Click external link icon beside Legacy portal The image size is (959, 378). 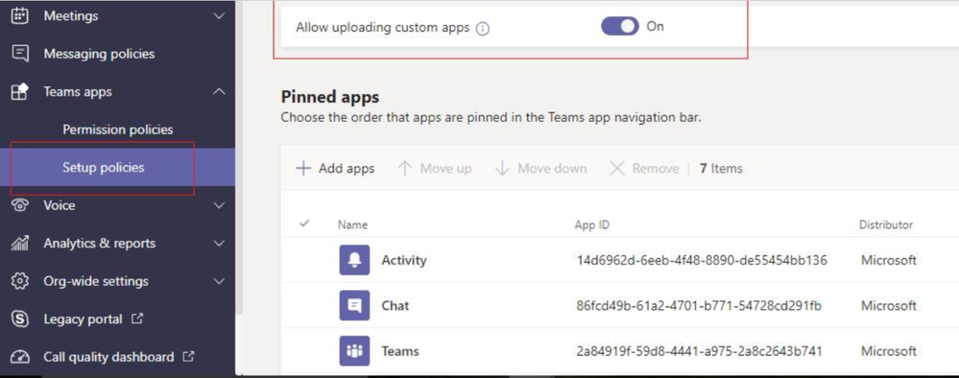(x=137, y=319)
